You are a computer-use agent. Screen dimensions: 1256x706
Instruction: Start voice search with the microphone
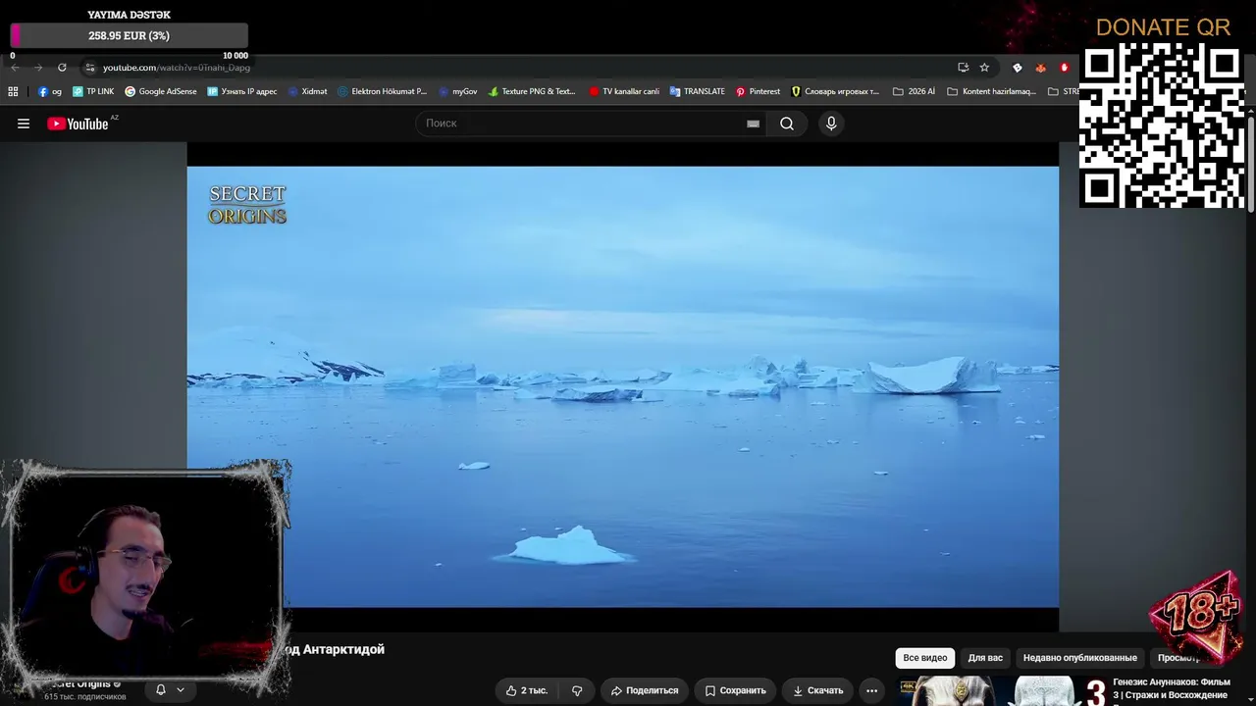click(831, 124)
